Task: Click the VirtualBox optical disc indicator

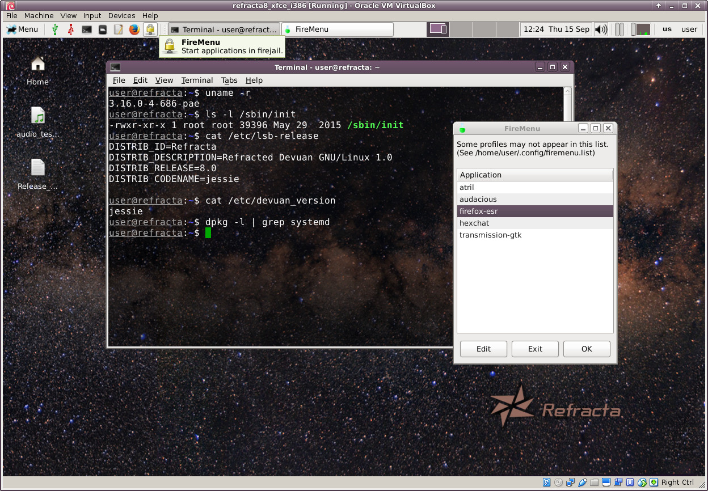Action: [559, 482]
